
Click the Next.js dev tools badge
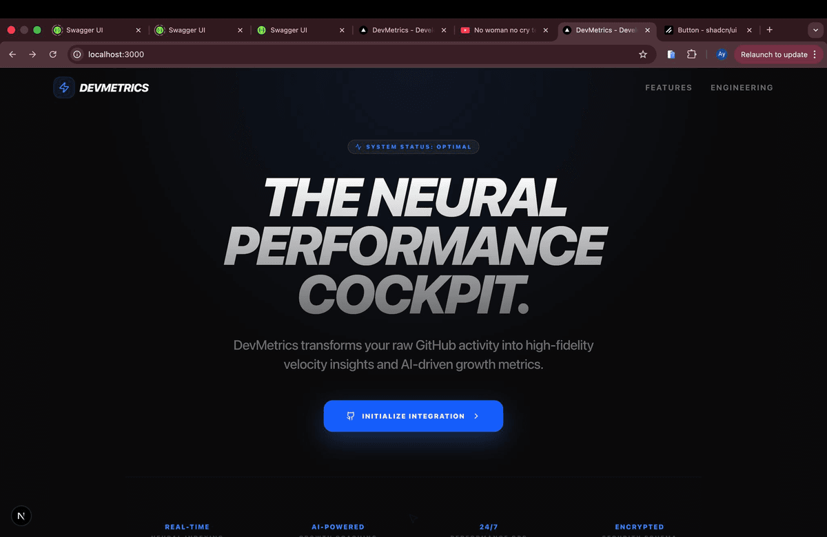(21, 516)
